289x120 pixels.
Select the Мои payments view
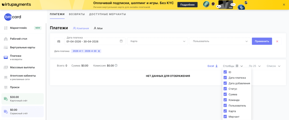(x=98, y=28)
